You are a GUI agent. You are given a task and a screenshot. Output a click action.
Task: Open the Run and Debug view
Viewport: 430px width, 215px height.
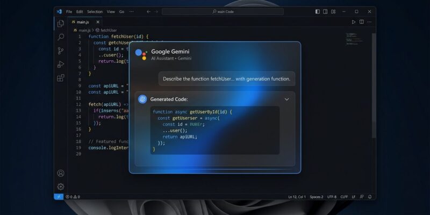pyautogui.click(x=61, y=64)
